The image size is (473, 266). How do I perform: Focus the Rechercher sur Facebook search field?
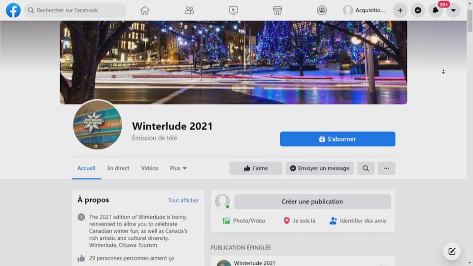click(x=75, y=10)
